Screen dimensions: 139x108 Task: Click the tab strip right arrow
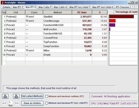pos(136,7)
